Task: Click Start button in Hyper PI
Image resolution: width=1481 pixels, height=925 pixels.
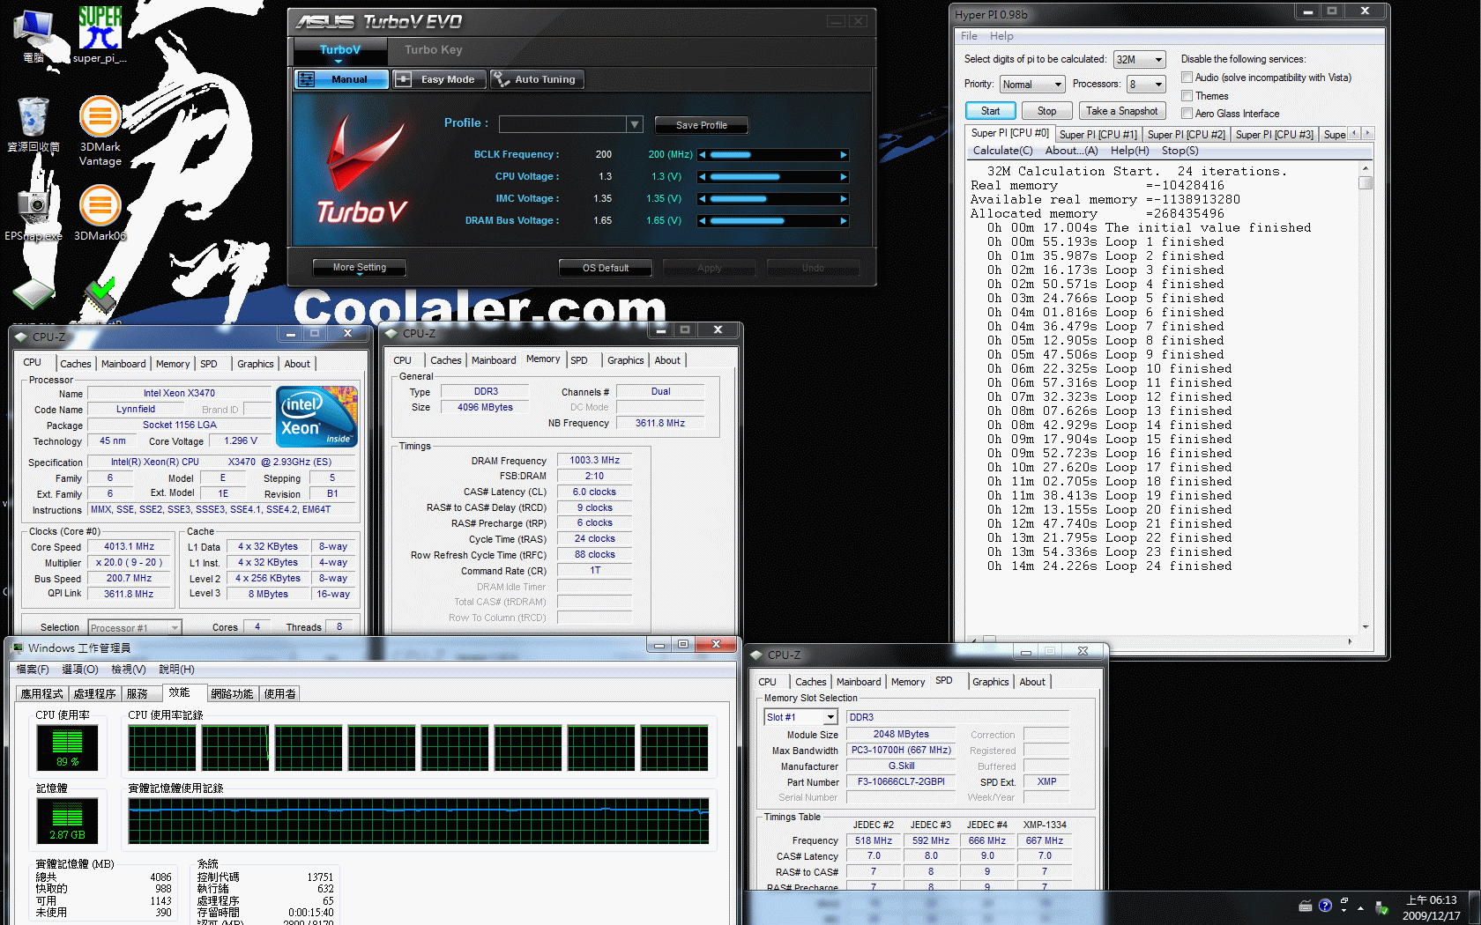Action: [991, 111]
